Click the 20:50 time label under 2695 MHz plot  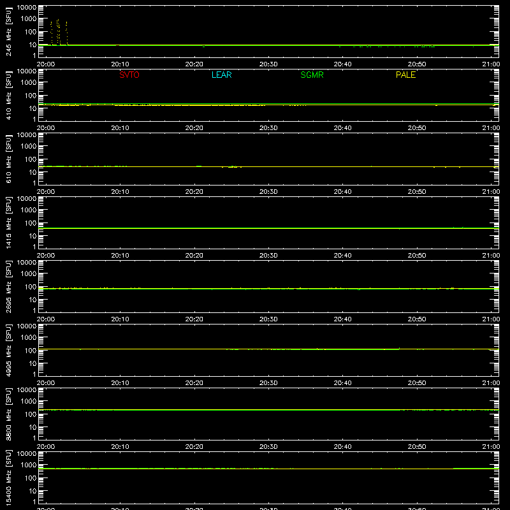417,319
